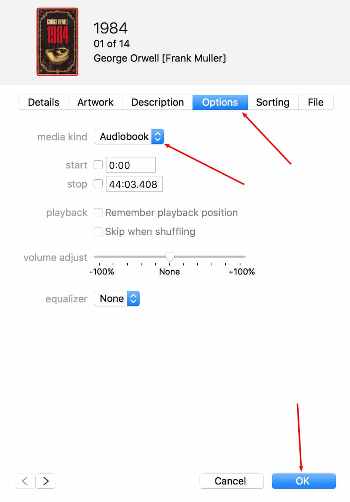Confirm changes with the OK button
350x502 pixels.
303,481
